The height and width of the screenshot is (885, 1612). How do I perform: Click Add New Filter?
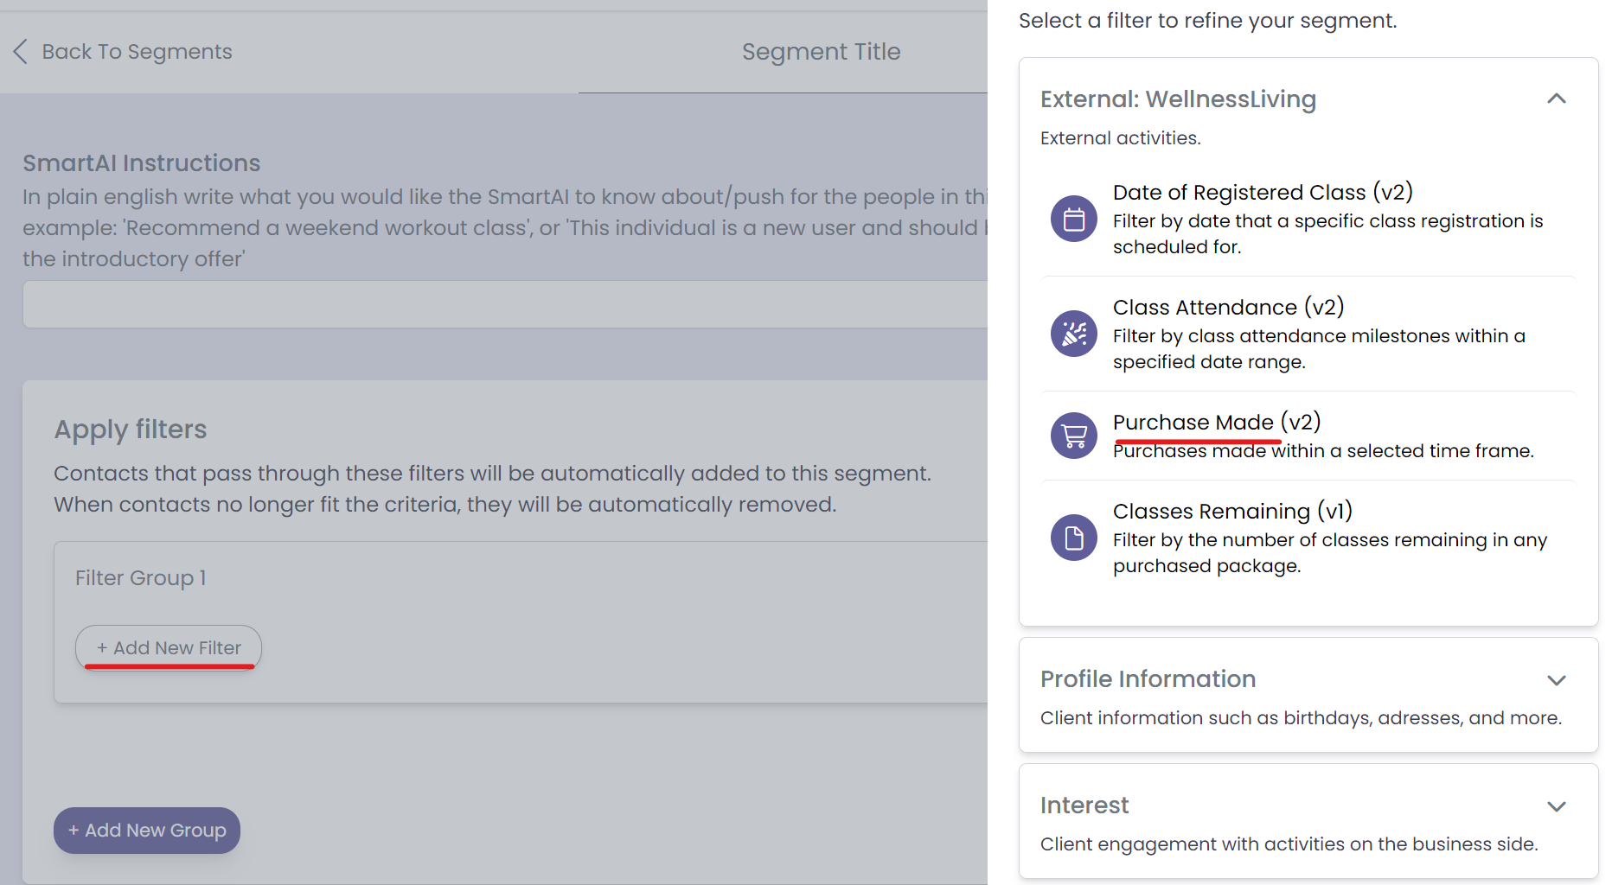pos(168,647)
